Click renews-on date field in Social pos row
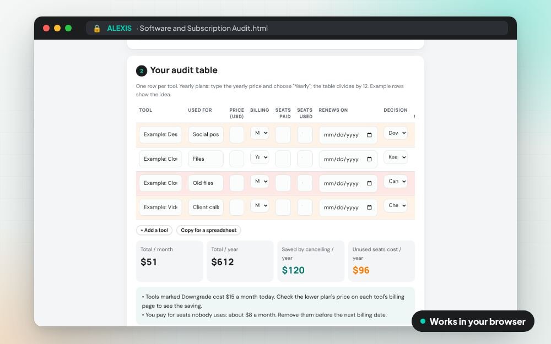 pyautogui.click(x=348, y=135)
